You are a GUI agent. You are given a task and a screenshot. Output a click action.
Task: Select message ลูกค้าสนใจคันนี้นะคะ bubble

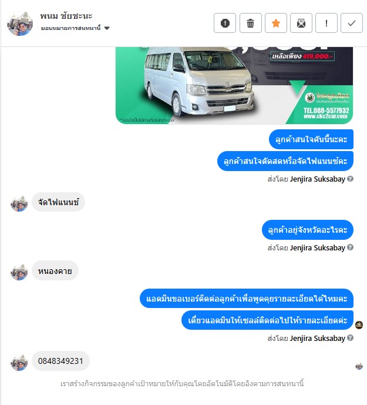(311, 139)
